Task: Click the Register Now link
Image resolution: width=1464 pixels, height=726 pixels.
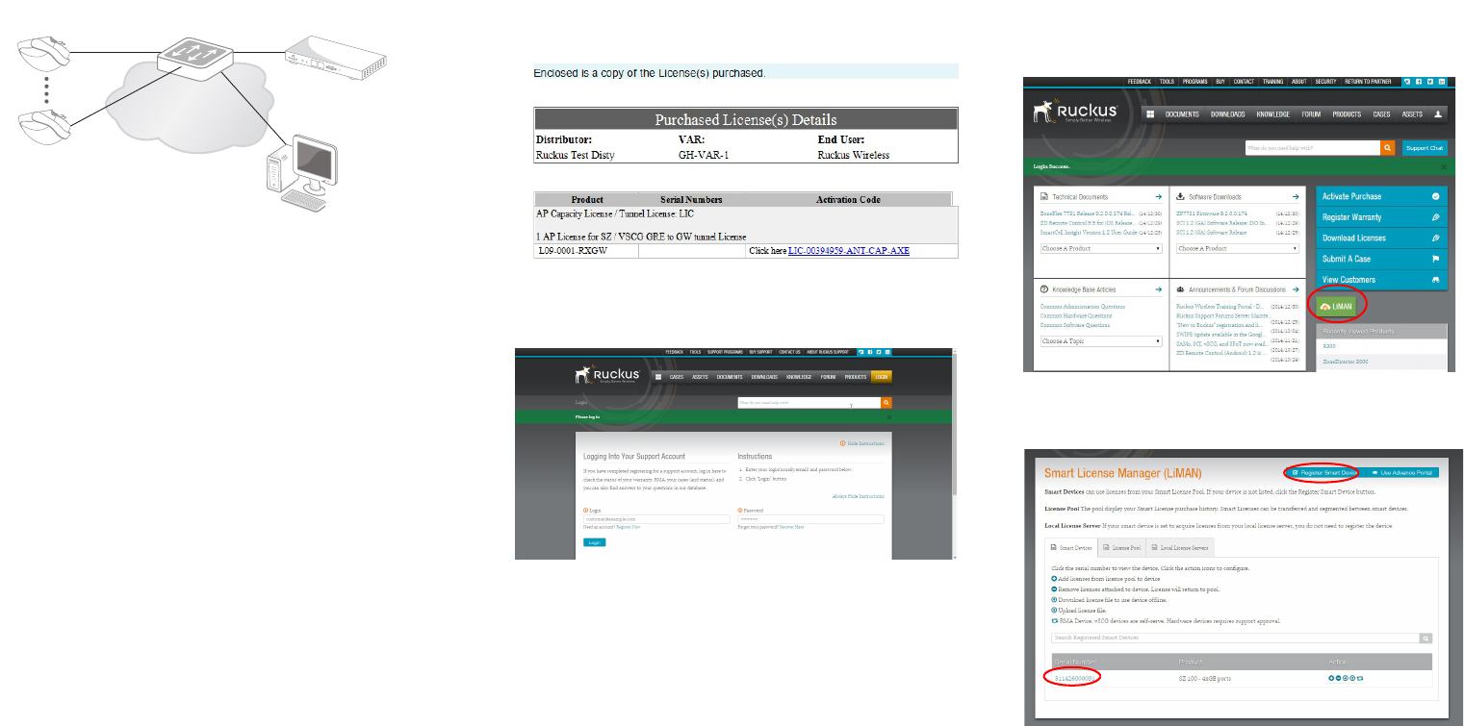Action: (628, 527)
